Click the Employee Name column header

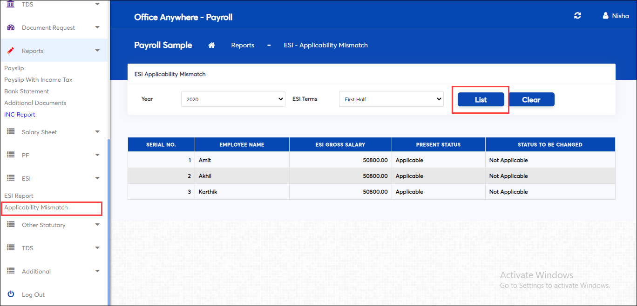pos(242,144)
